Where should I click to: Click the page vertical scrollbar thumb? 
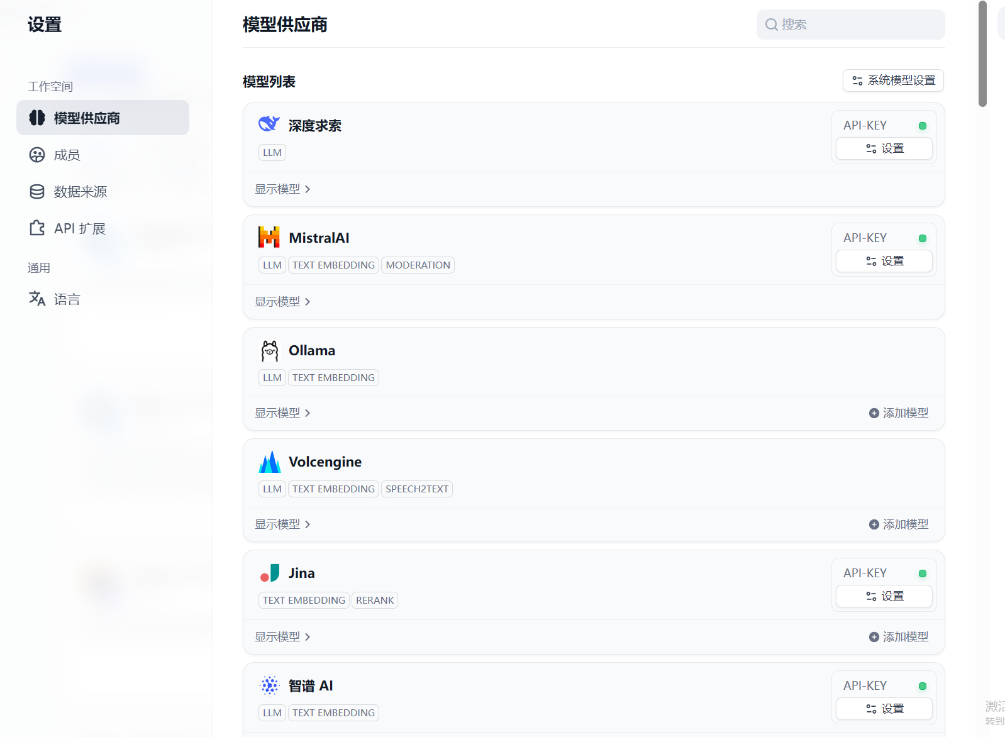(982, 53)
